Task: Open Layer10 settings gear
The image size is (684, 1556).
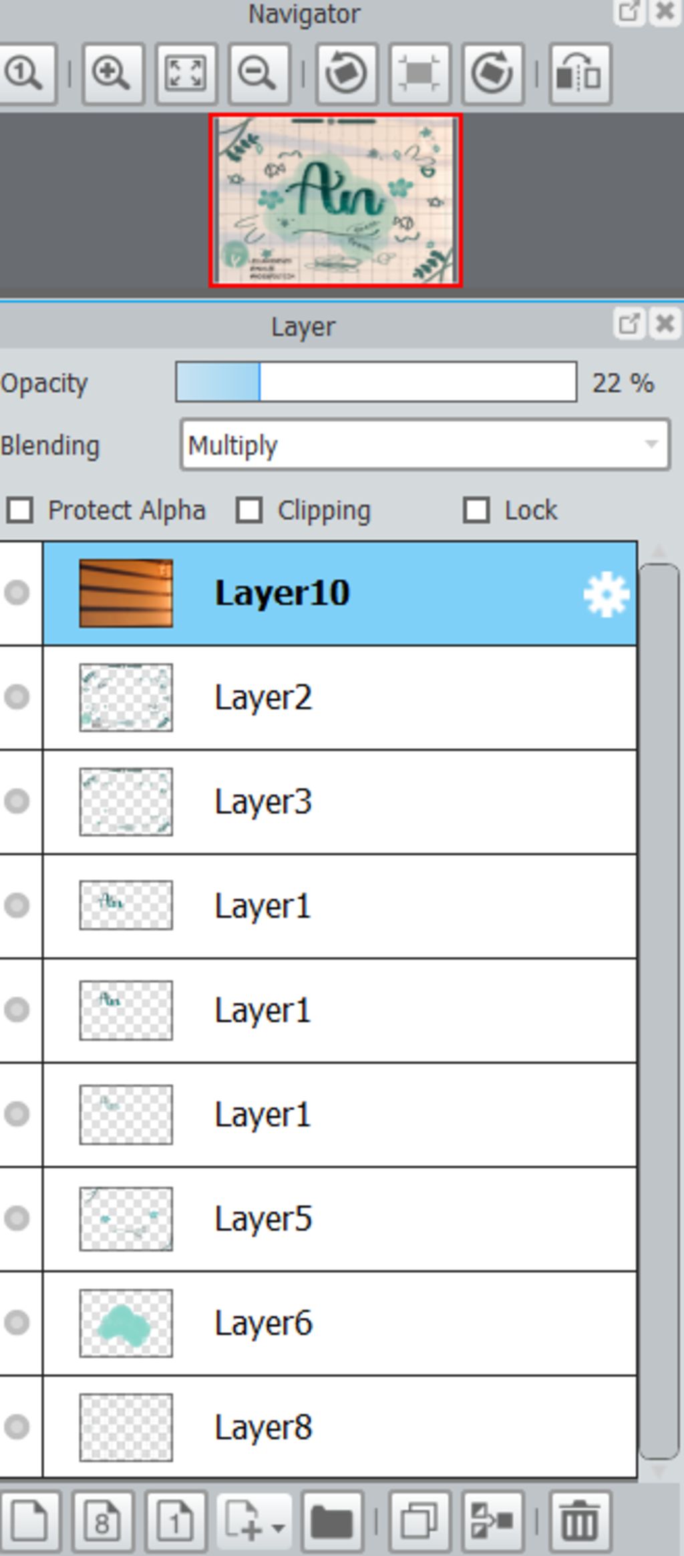Action: coord(606,594)
